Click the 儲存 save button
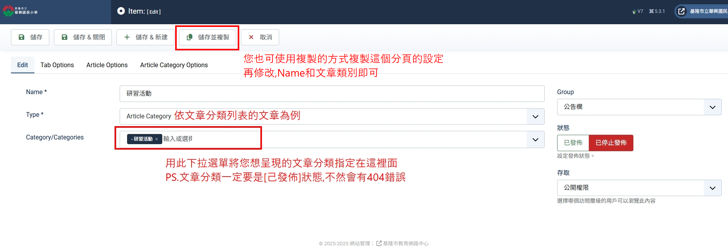Viewport: 728px width, 250px height. point(30,37)
